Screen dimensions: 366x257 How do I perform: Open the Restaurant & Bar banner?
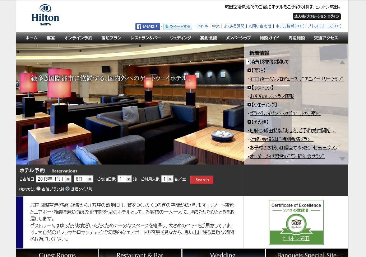140,253
